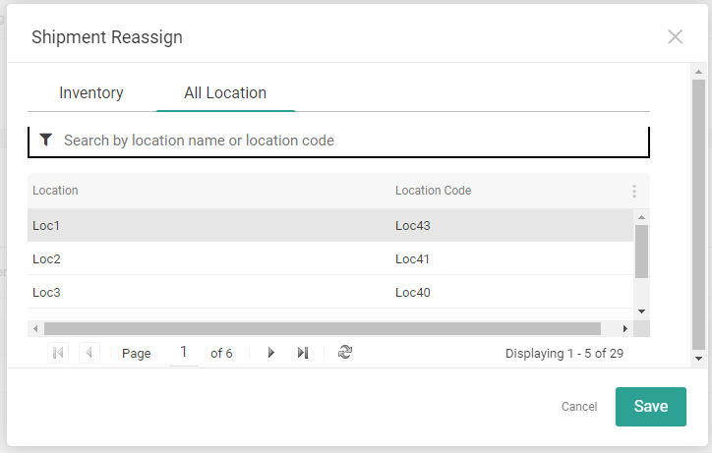Open the column options kebab menu
Screen dimensions: 712x453
pos(634,191)
